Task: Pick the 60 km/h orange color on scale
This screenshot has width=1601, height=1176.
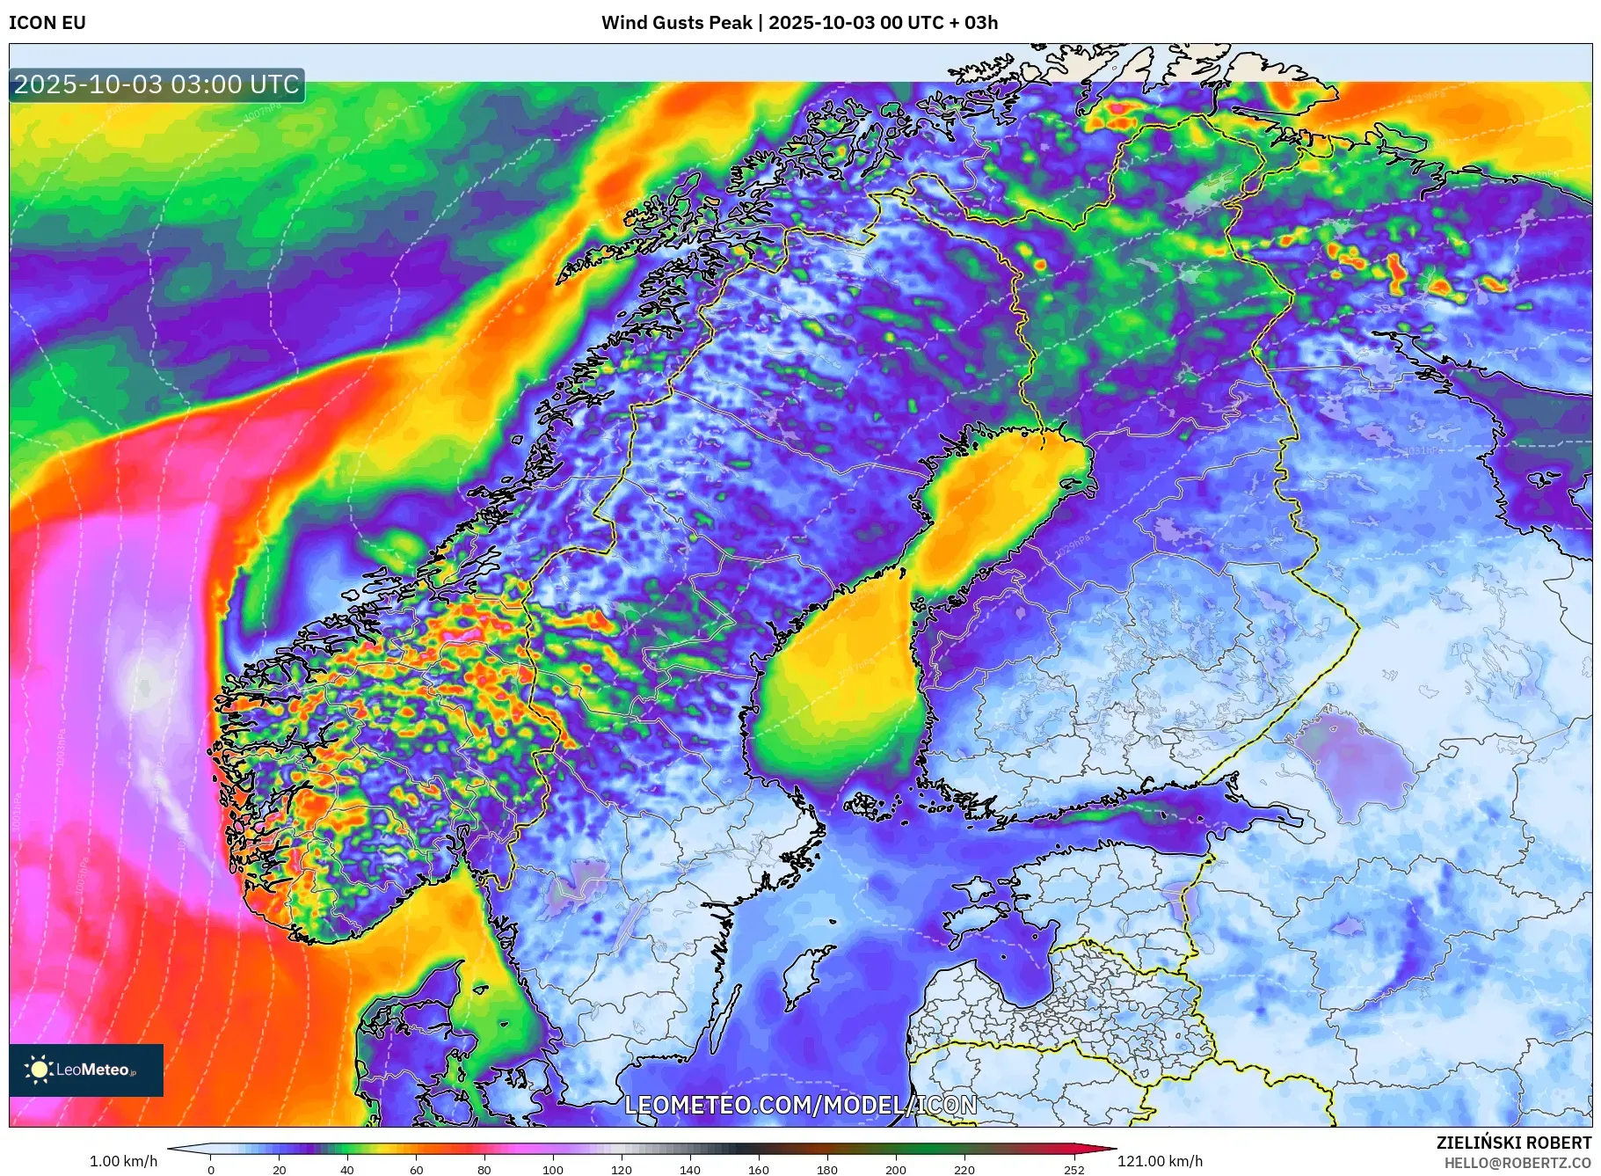Action: [x=416, y=1149]
